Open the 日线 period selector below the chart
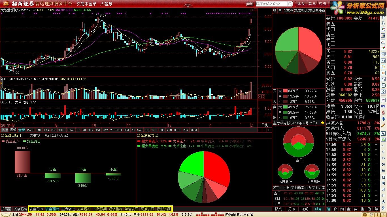387x217 pixels. pyautogui.click(x=265, y=125)
